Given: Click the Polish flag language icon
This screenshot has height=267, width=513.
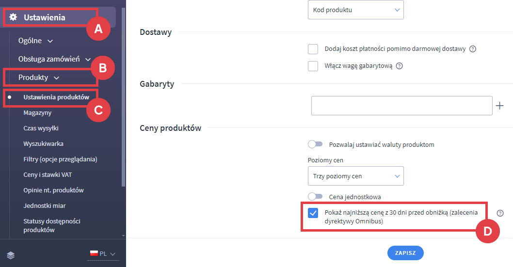Looking at the screenshot, I should pyautogui.click(x=94, y=253).
